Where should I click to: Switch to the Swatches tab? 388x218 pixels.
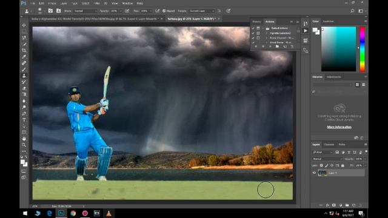tap(329, 22)
